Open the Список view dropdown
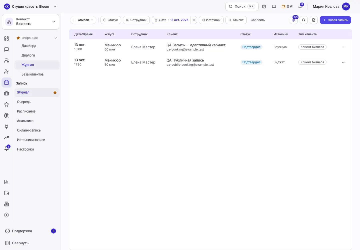Viewport: 360px width, 250px height. coord(83,20)
